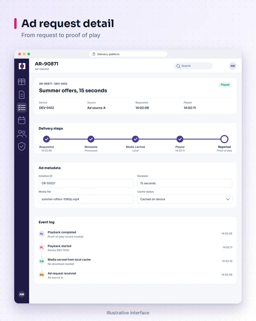
Task: Click the Requested step checkmark circle
Action: point(46,139)
